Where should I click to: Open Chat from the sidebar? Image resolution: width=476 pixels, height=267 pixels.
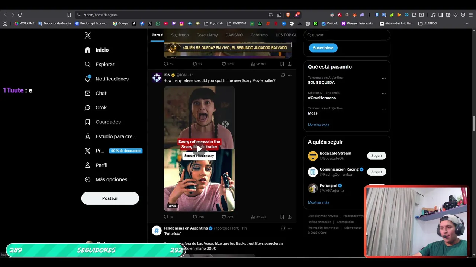96,93
